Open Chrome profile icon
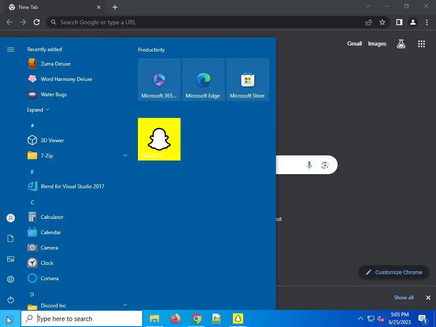This screenshot has height=327, width=436. (x=413, y=22)
